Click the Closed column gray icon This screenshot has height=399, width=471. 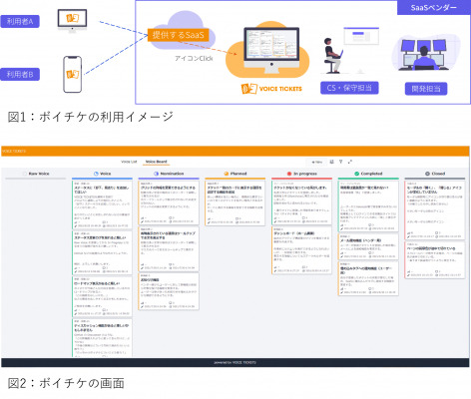427,174
